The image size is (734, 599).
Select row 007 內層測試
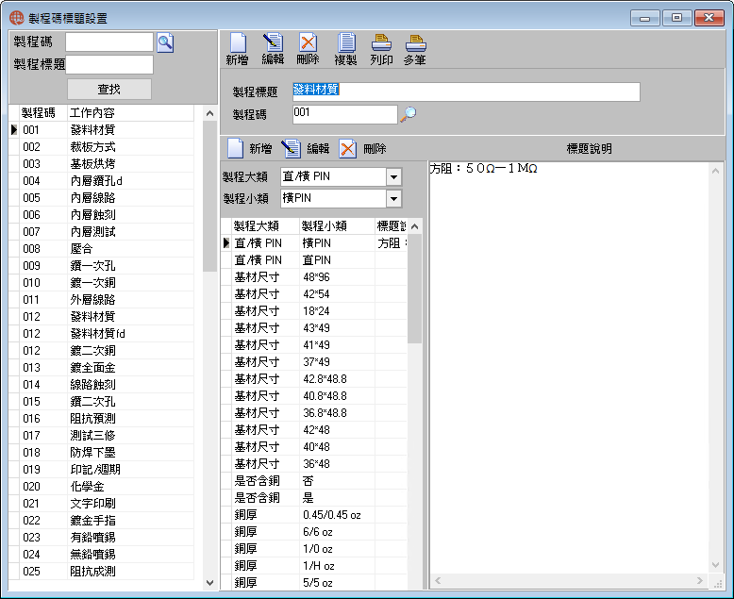101,232
